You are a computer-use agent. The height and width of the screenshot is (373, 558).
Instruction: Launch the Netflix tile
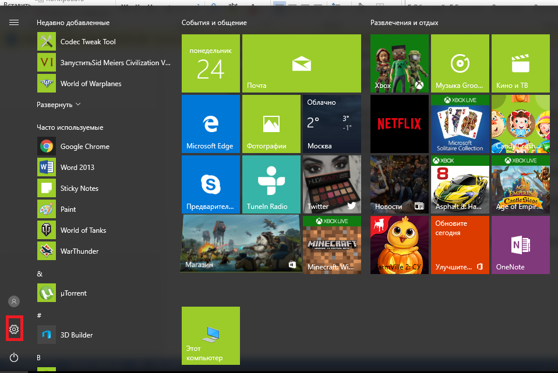coord(400,124)
